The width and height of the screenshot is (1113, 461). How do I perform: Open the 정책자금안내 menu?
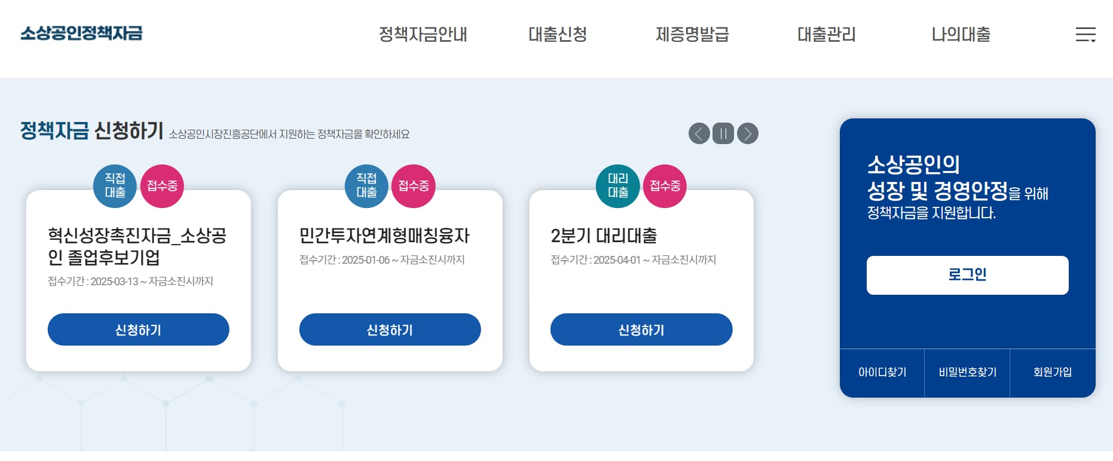(423, 35)
